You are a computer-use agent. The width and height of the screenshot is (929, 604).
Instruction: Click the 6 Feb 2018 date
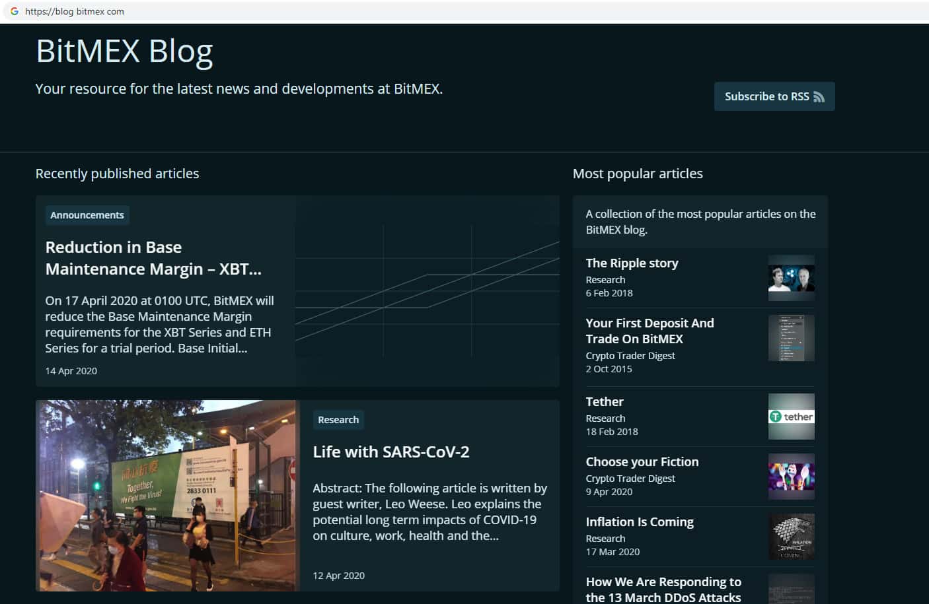click(x=609, y=293)
